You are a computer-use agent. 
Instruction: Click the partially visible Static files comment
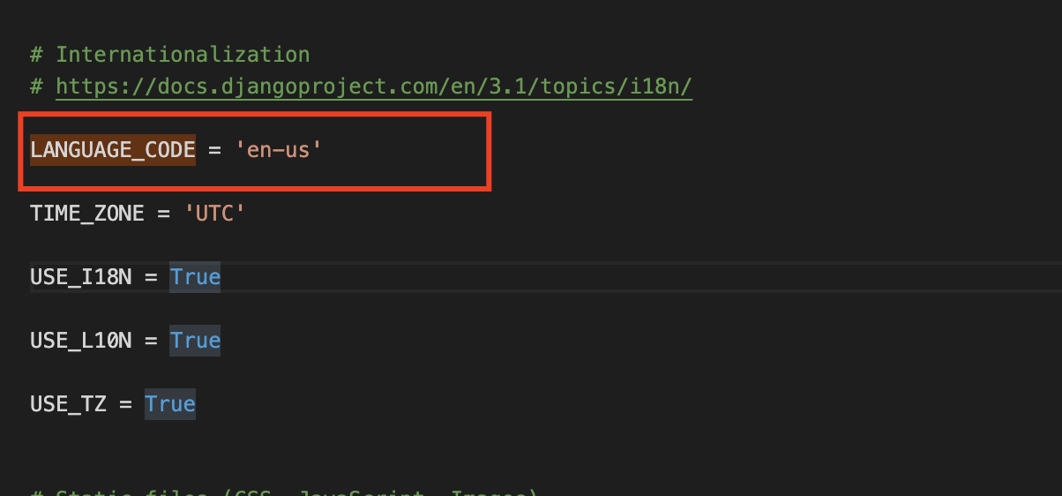pyautogui.click(x=284, y=492)
